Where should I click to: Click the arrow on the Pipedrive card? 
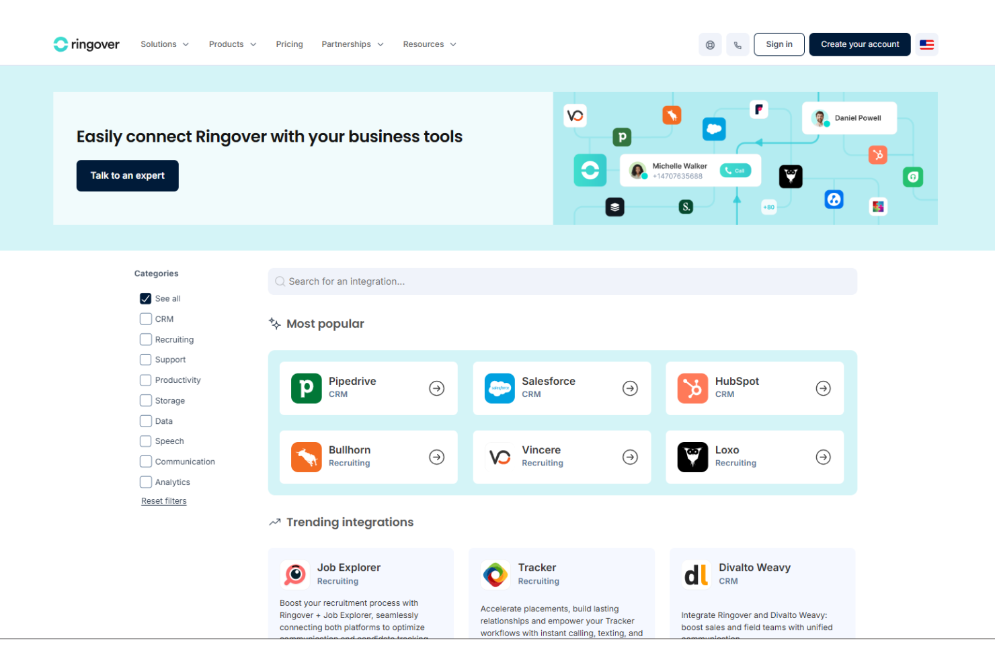pos(437,388)
